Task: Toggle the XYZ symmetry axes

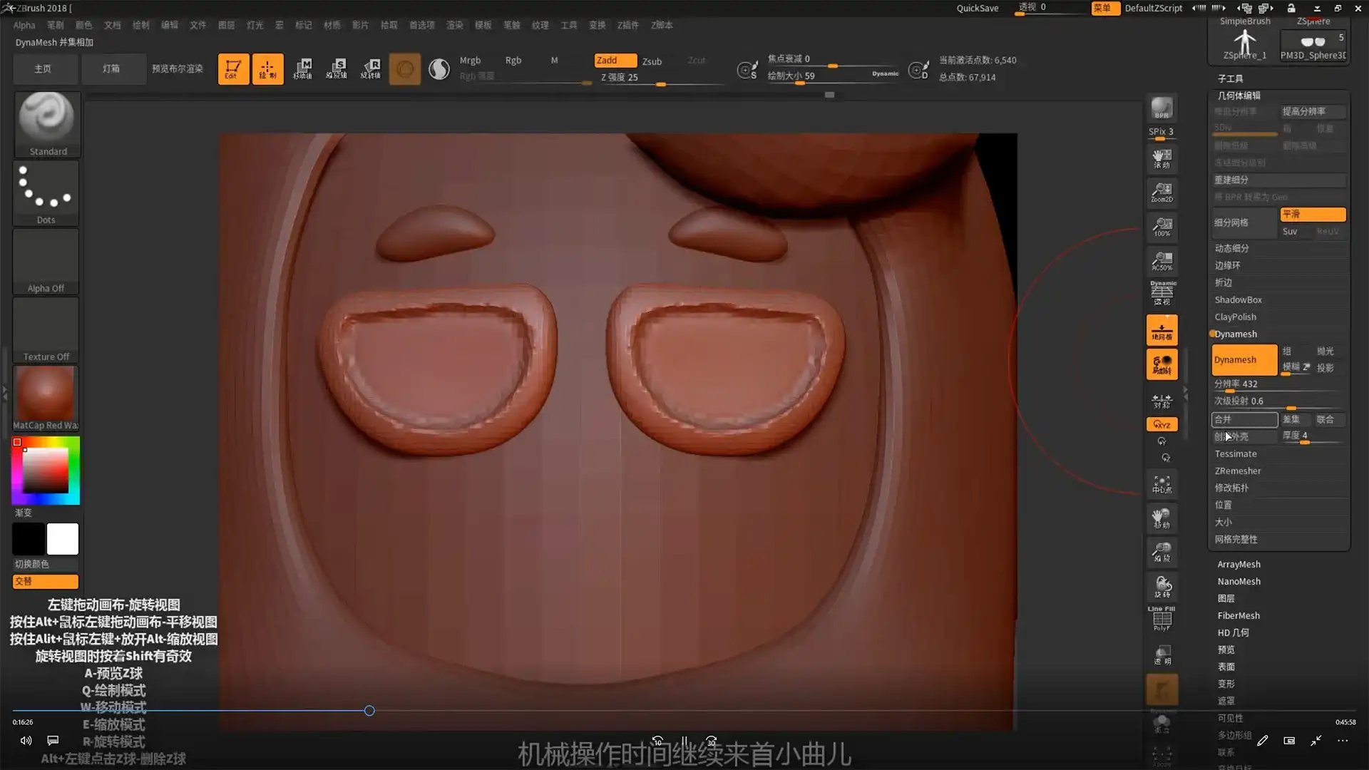Action: tap(1162, 424)
